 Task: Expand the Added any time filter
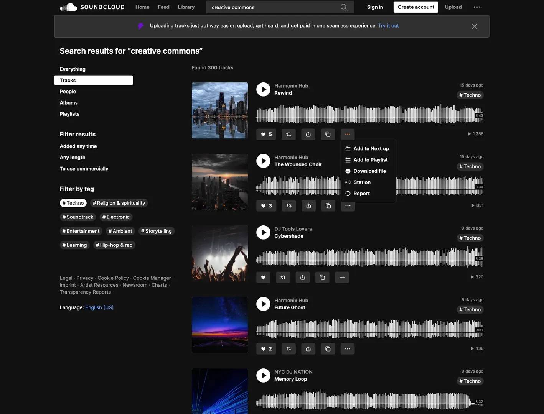pyautogui.click(x=78, y=146)
